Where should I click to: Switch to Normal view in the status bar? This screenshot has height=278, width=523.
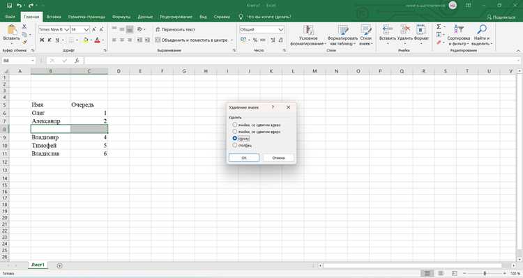click(x=427, y=273)
